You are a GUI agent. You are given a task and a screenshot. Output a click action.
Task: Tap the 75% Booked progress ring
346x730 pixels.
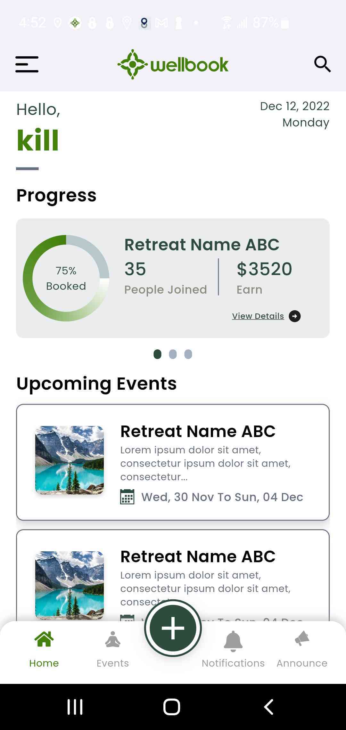click(x=66, y=278)
